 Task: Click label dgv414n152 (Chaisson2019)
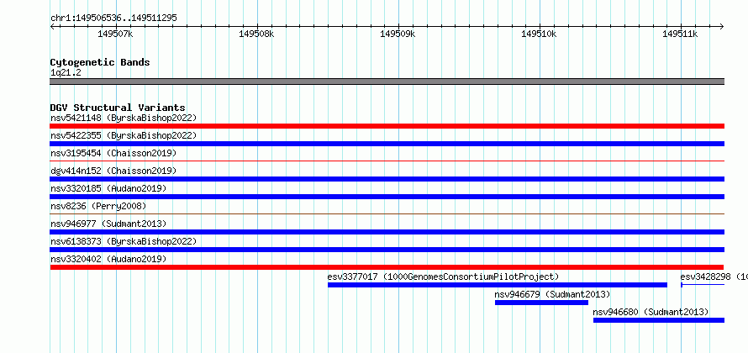(x=113, y=171)
